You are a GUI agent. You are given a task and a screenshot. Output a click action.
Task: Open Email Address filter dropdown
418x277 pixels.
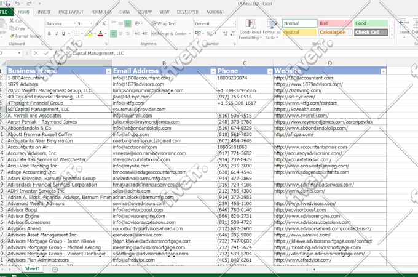pyautogui.click(x=213, y=71)
